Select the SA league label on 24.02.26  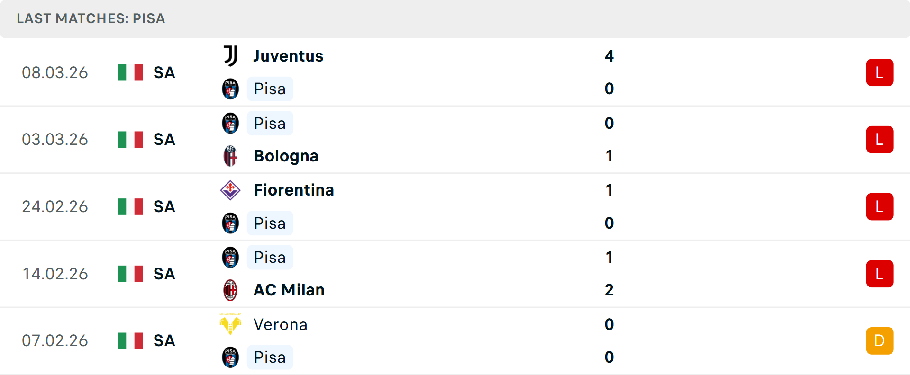[164, 206]
